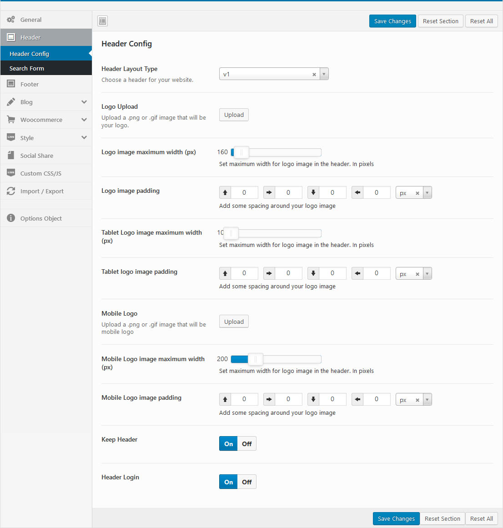Click the General gears icon in sidebar
This screenshot has width=503, height=528.
(x=11, y=20)
